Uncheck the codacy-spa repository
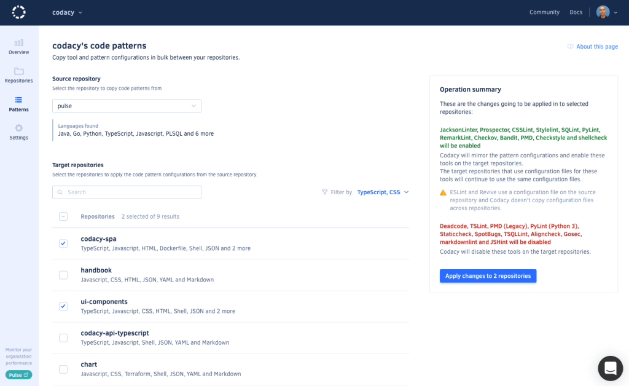The height and width of the screenshot is (386, 629). (x=63, y=243)
